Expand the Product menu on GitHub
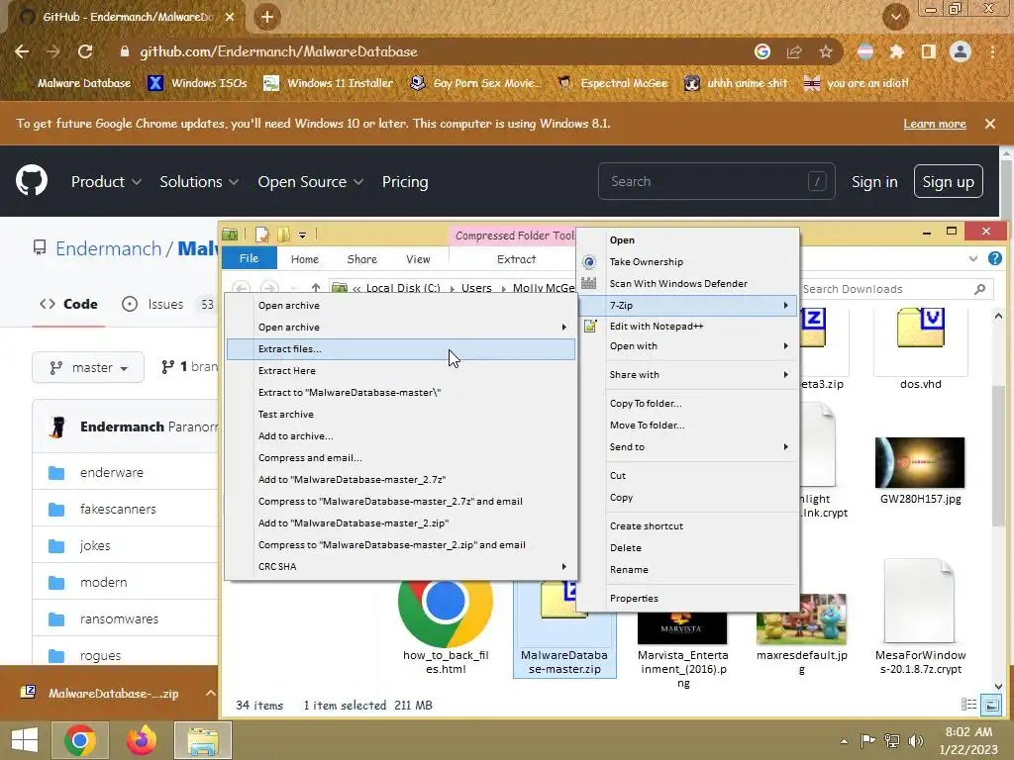This screenshot has width=1014, height=760. click(x=106, y=182)
